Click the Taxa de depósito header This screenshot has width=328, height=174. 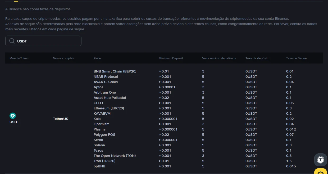click(x=257, y=58)
